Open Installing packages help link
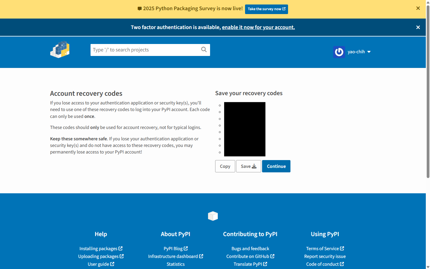The width and height of the screenshot is (430, 269). 101,249
